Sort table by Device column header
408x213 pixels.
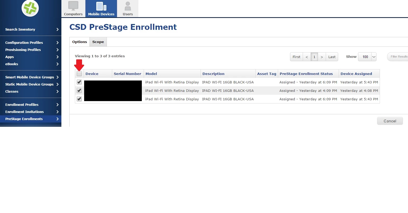point(92,74)
